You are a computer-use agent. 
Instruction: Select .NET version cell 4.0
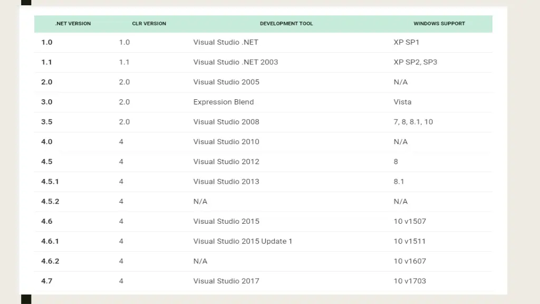(x=47, y=141)
